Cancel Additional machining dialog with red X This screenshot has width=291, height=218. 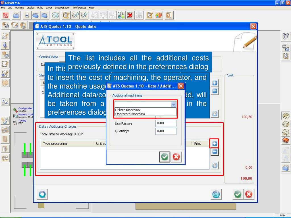pyautogui.click(x=176, y=157)
